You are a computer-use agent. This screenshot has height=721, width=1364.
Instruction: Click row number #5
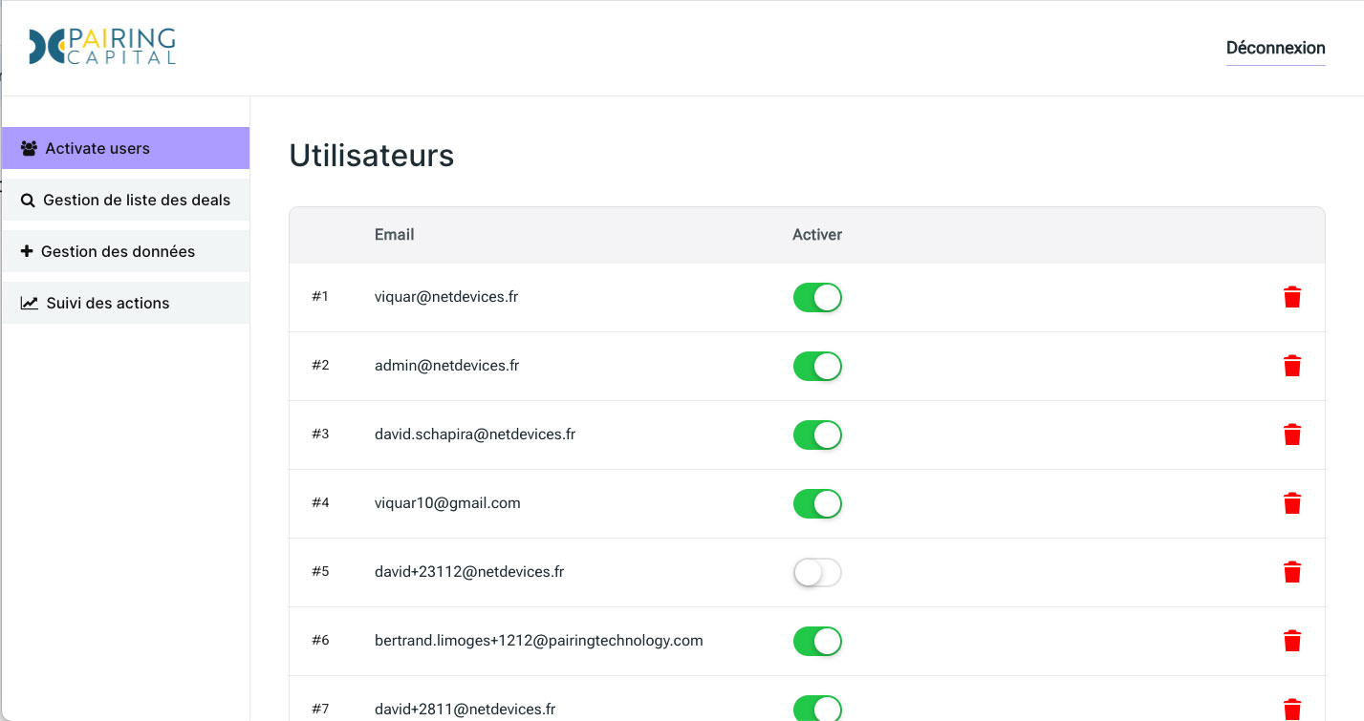(x=320, y=572)
